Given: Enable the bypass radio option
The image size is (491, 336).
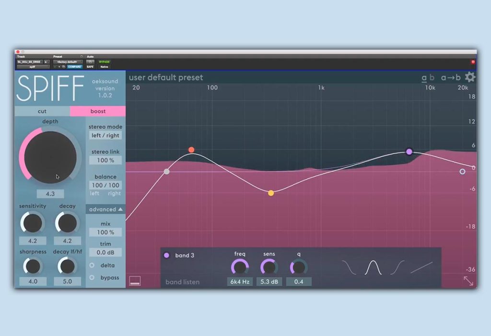Looking at the screenshot, I should (x=92, y=277).
